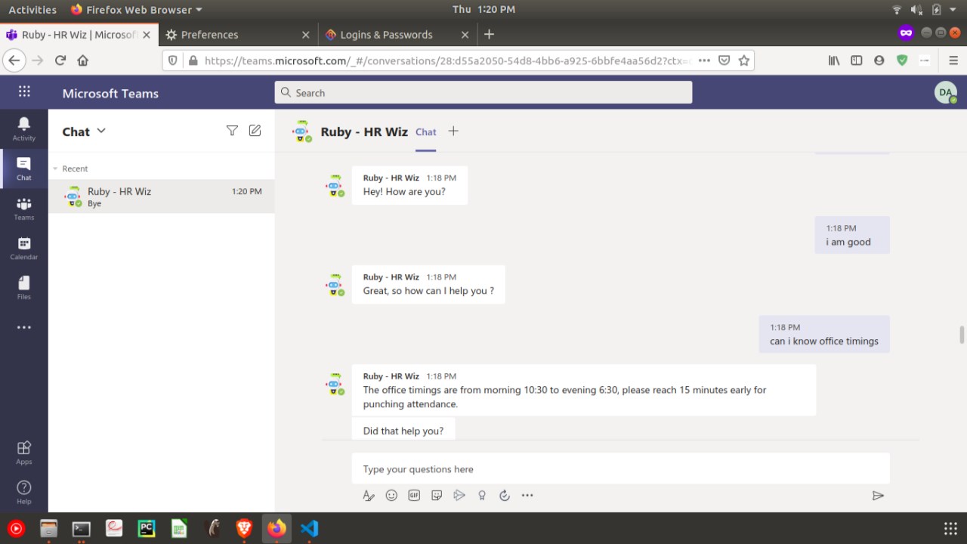This screenshot has height=544, width=967.
Task: Switch to the Preferences browser tab
Action: tap(237, 35)
